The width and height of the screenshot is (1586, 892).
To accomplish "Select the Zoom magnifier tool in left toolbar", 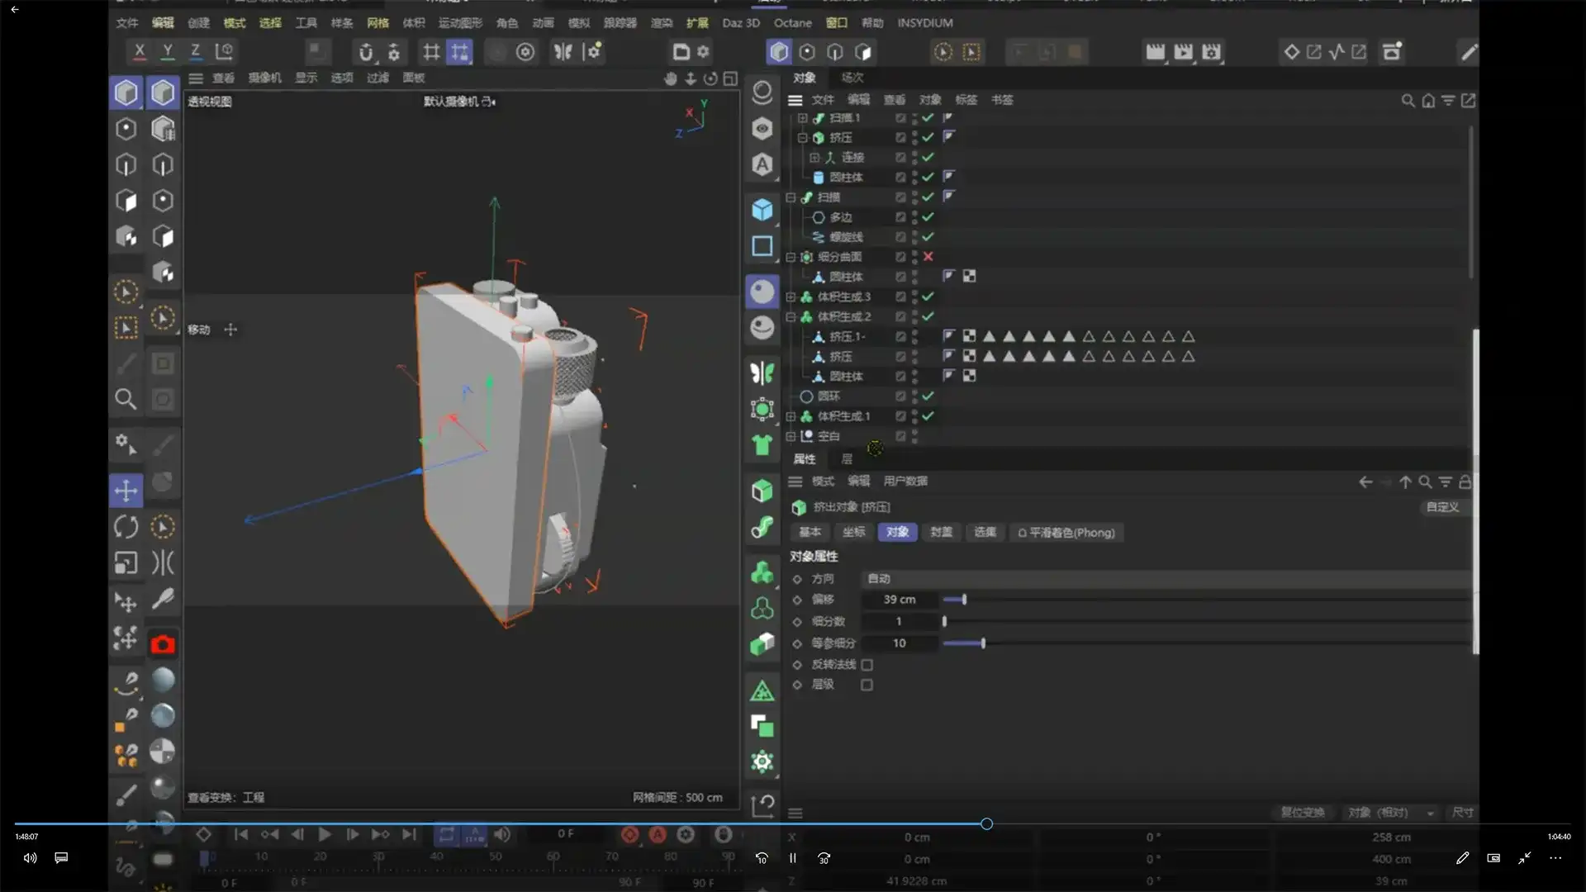I will (126, 399).
